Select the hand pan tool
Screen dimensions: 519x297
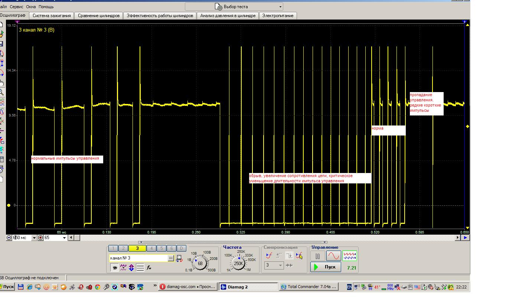tap(1, 82)
